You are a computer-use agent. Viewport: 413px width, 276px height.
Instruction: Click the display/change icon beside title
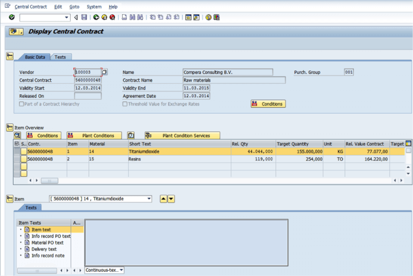tap(16, 32)
